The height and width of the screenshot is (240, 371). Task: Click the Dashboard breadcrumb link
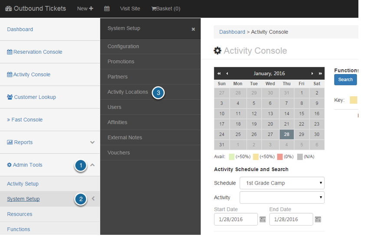(232, 32)
